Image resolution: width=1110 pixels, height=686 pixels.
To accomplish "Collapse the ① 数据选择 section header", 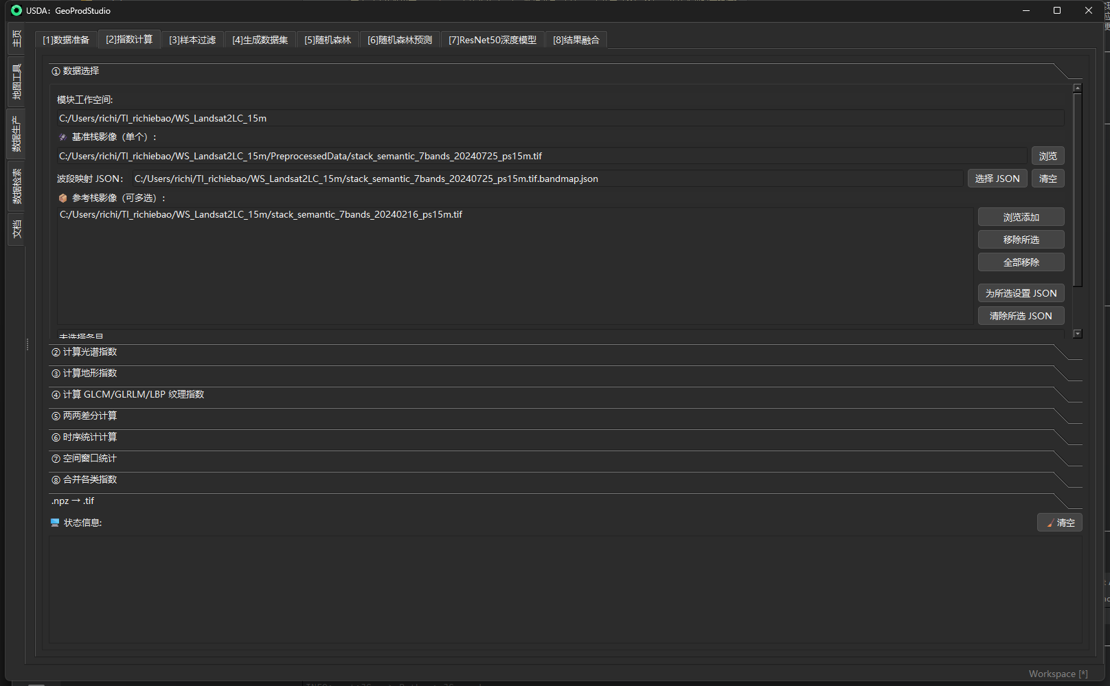I will [80, 71].
